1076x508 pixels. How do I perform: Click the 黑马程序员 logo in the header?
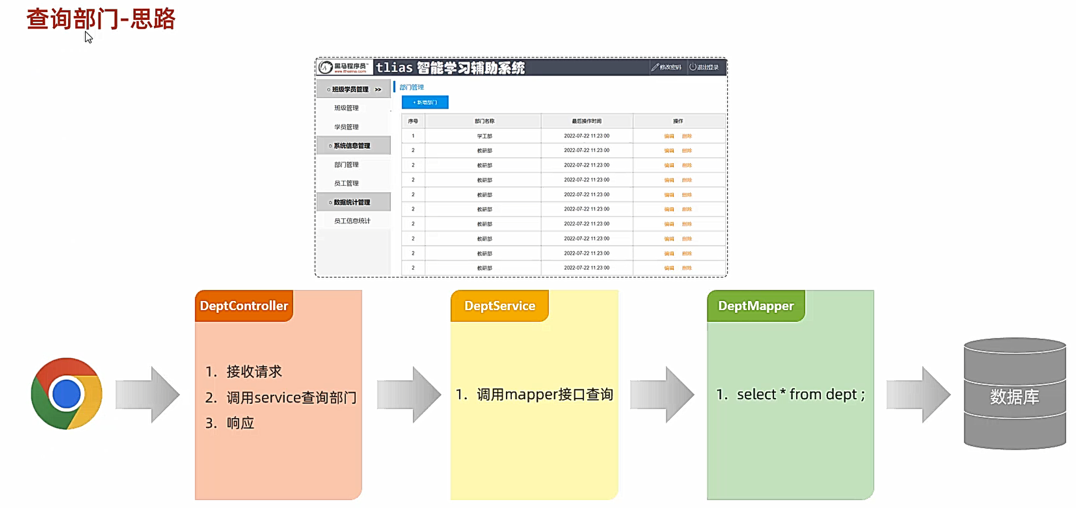pyautogui.click(x=345, y=67)
